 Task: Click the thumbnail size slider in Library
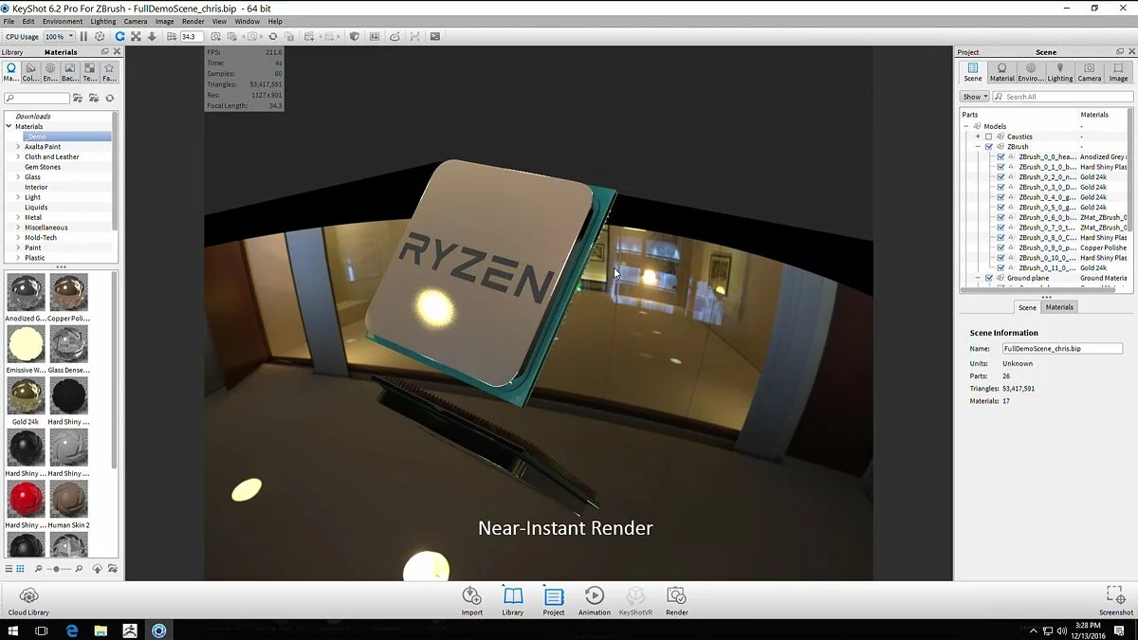pyautogui.click(x=57, y=569)
